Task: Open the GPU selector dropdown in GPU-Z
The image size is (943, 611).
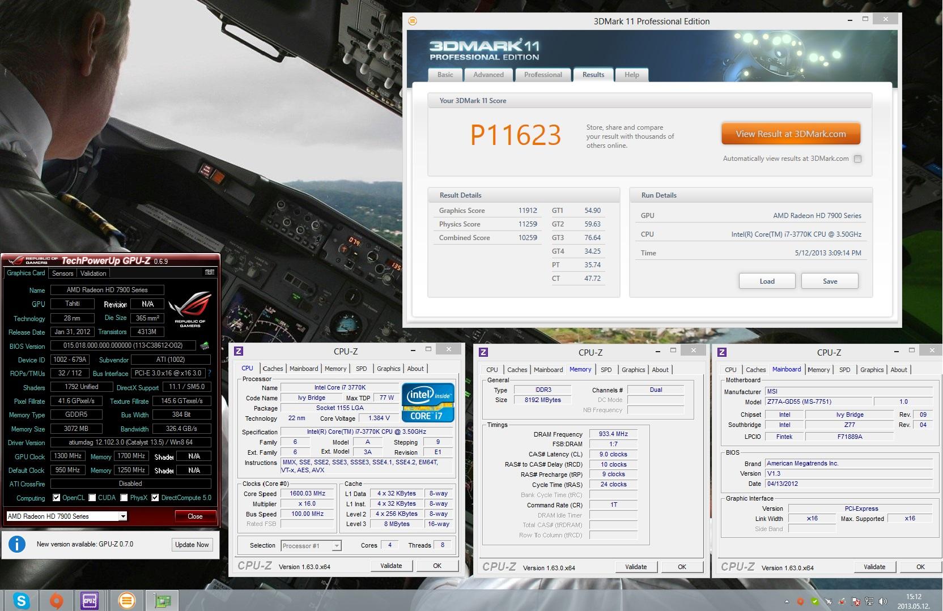Action: tap(122, 516)
